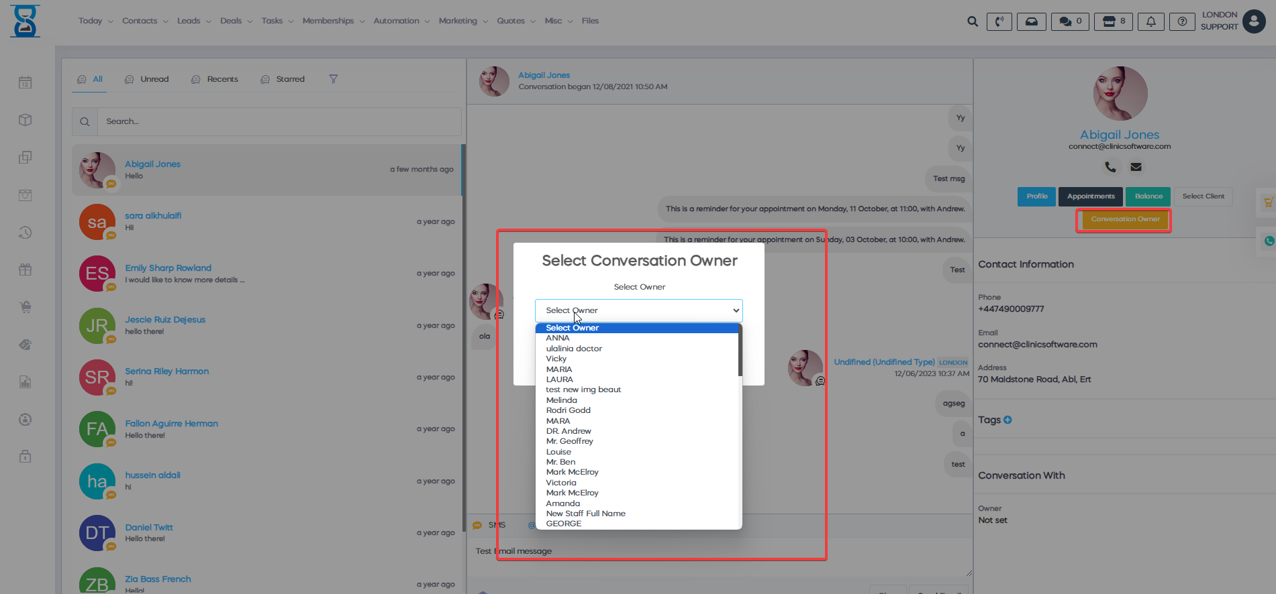Expand the Select Owner combo box
Image resolution: width=1276 pixels, height=594 pixels.
(x=638, y=310)
